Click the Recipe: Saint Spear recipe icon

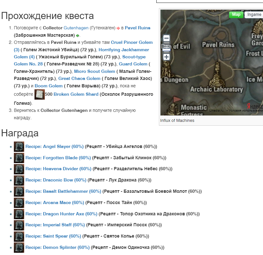tap(19, 237)
